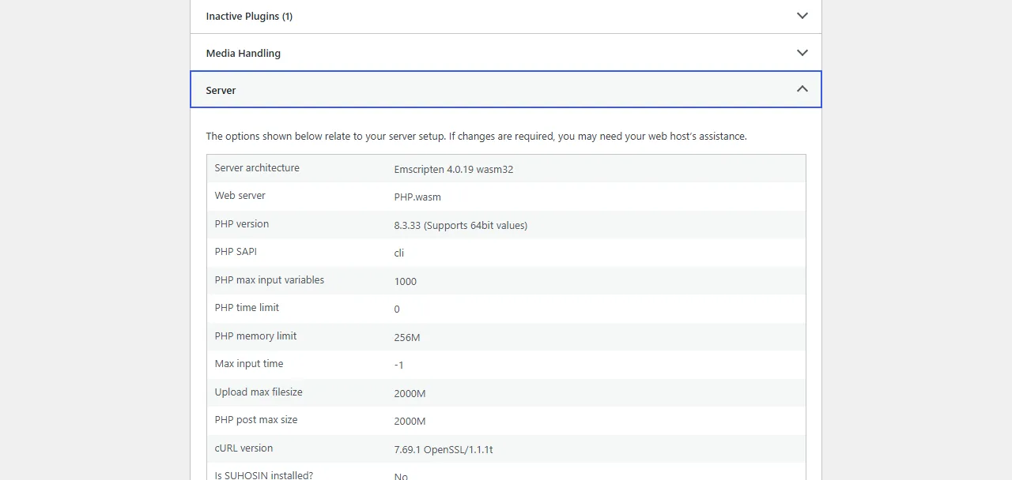This screenshot has height=480, width=1012.
Task: Select the PHP post max size value '2000M'
Action: click(410, 422)
